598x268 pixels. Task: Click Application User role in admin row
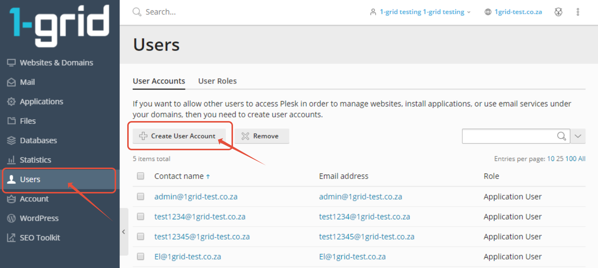coord(513,197)
